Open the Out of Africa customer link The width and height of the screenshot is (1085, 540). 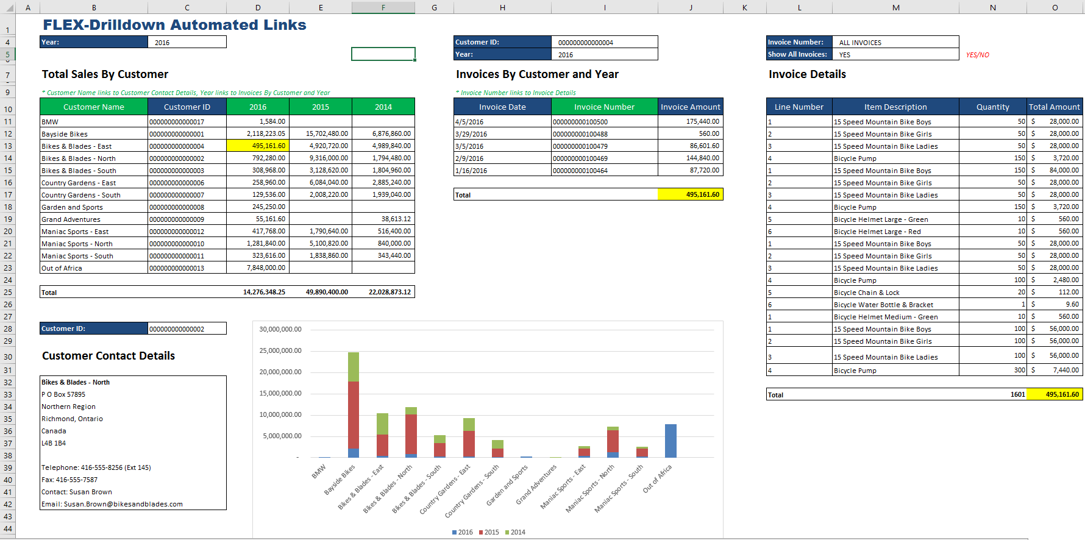click(62, 268)
